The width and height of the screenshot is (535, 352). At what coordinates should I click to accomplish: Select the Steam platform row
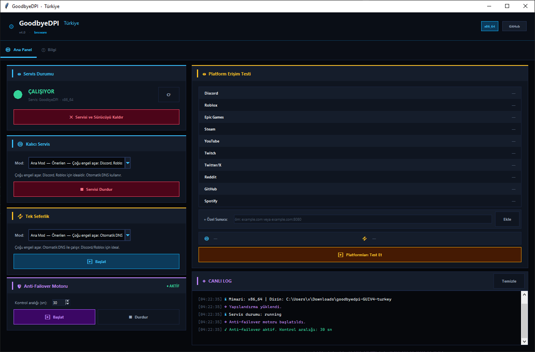point(360,129)
